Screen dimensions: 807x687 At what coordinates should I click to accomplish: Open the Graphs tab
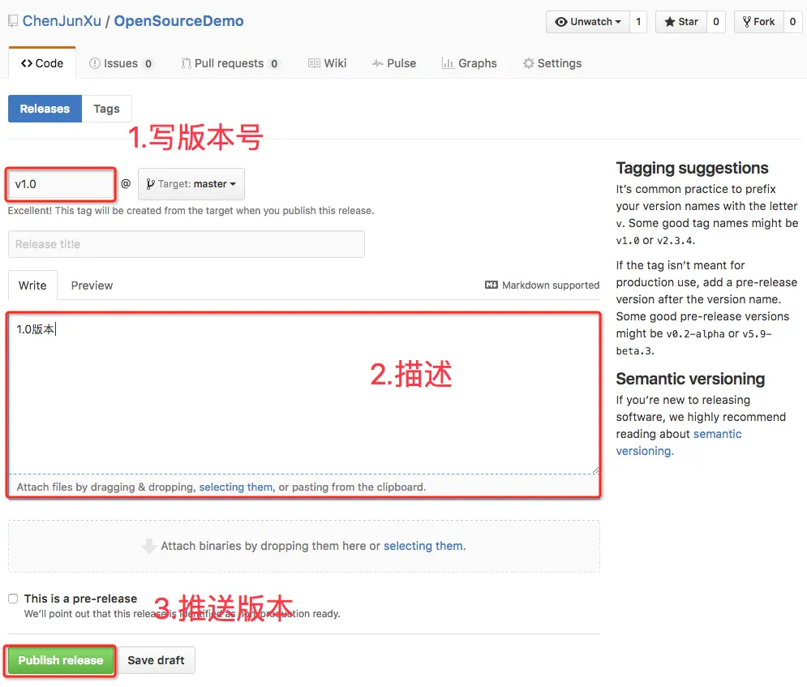tap(470, 63)
